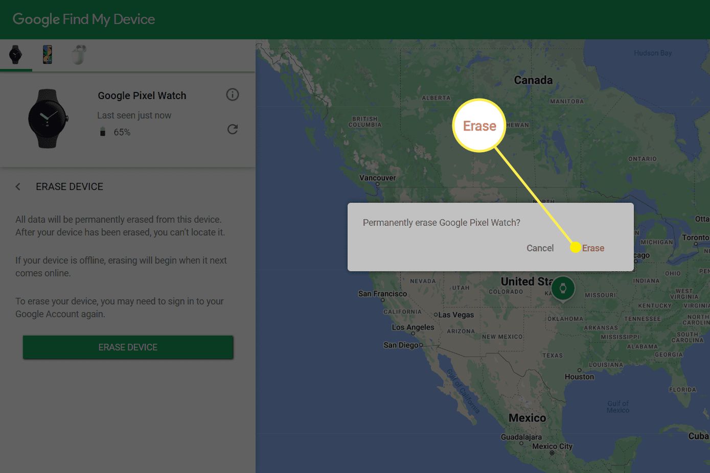Click the 'Last seen just now' text
The height and width of the screenshot is (473, 710).
[134, 115]
